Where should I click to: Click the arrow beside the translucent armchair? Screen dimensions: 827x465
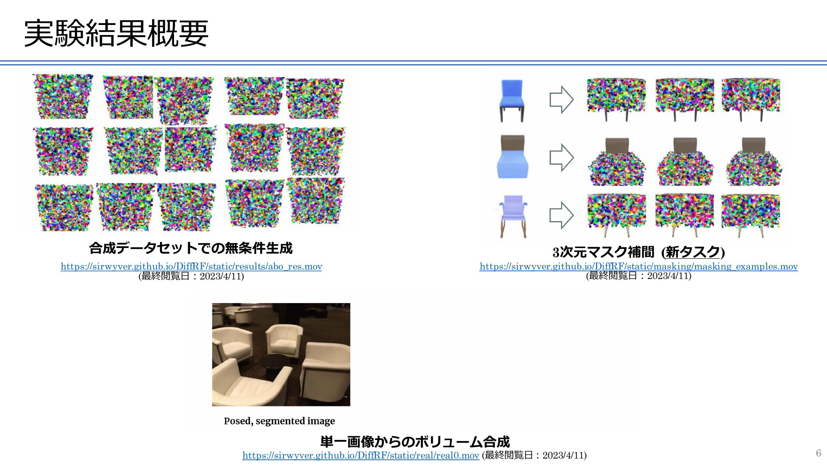coord(562,215)
